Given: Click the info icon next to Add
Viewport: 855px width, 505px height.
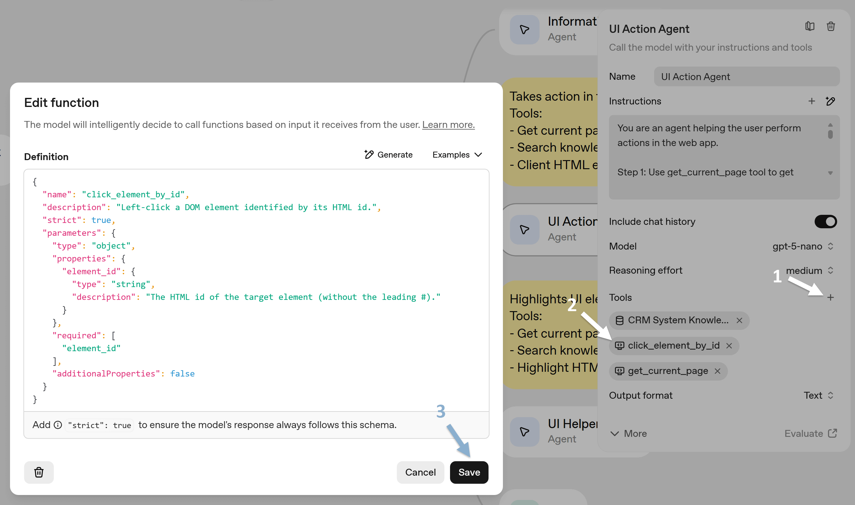Looking at the screenshot, I should pyautogui.click(x=58, y=425).
